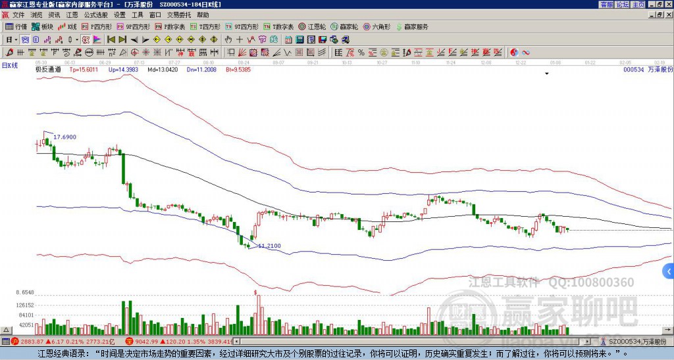
Task: Open the 9P四方形 tool
Action: click(x=133, y=26)
